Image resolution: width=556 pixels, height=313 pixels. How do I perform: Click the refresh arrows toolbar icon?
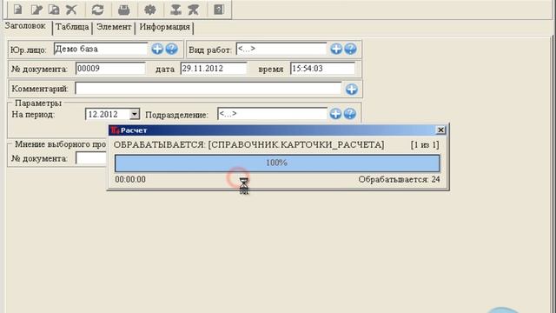point(97,10)
